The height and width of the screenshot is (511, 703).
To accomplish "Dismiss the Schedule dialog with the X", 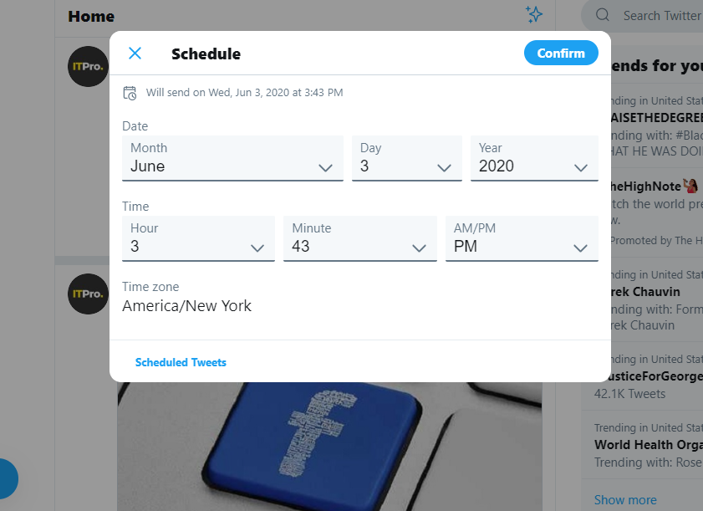I will click(135, 53).
